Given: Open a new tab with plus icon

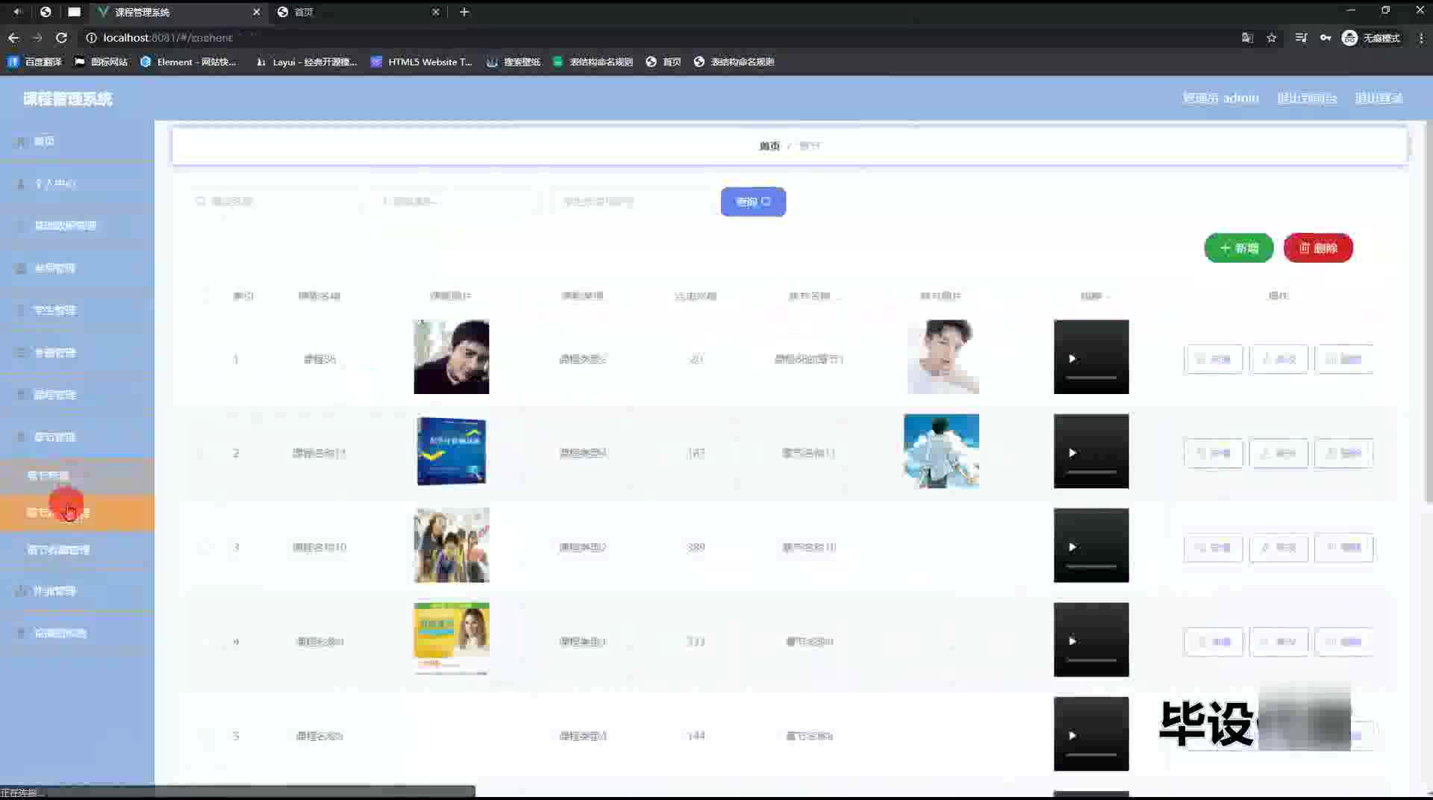Looking at the screenshot, I should click(464, 12).
